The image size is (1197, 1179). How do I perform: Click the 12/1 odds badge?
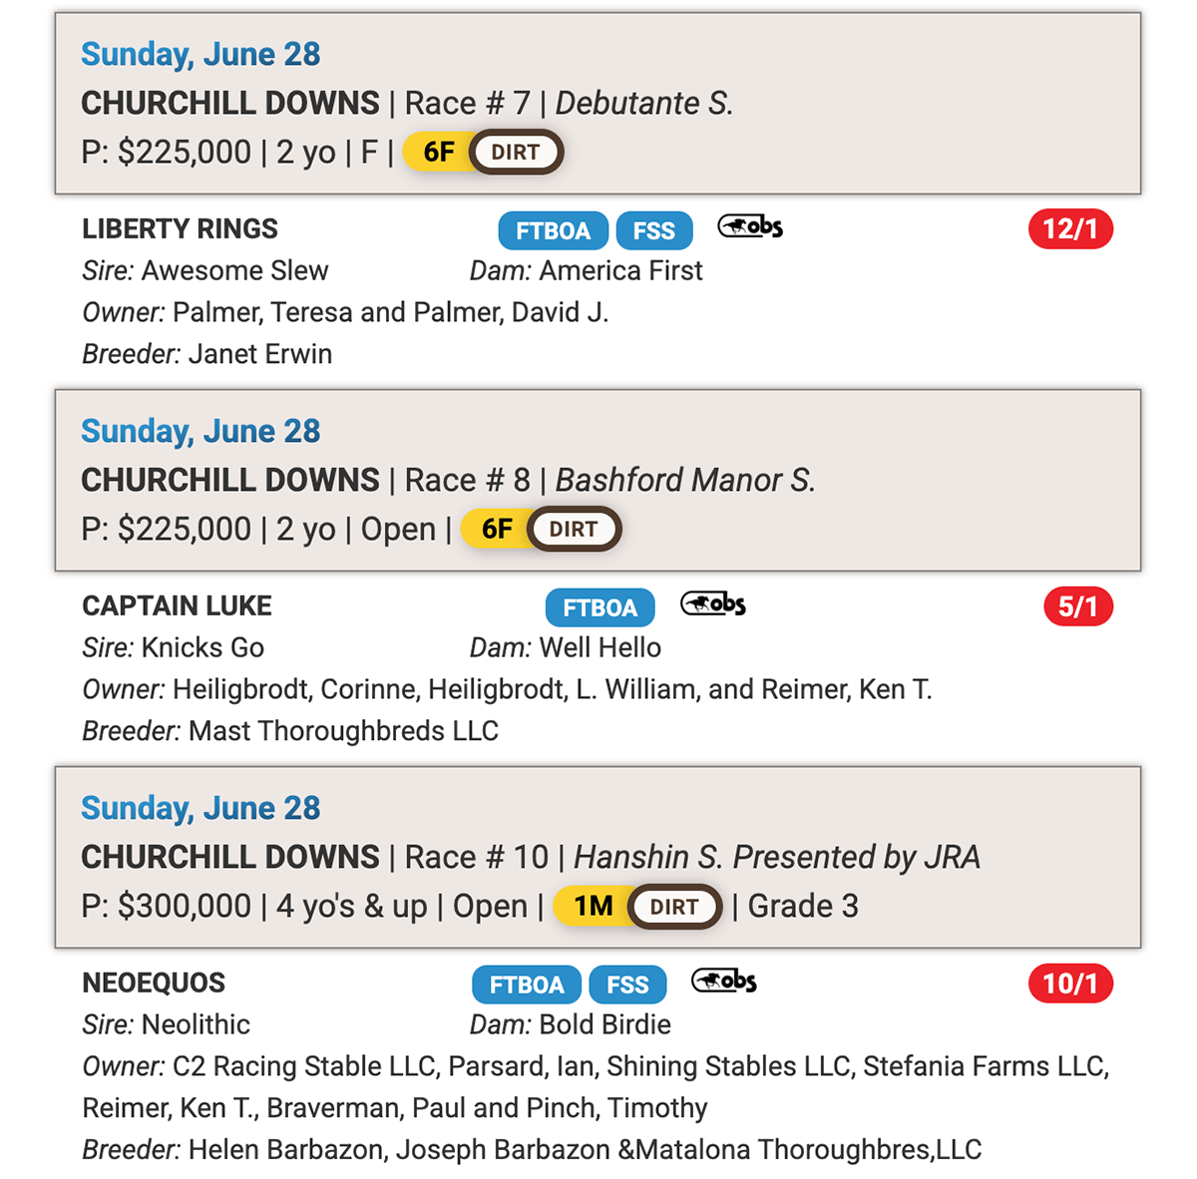pyautogui.click(x=1070, y=229)
